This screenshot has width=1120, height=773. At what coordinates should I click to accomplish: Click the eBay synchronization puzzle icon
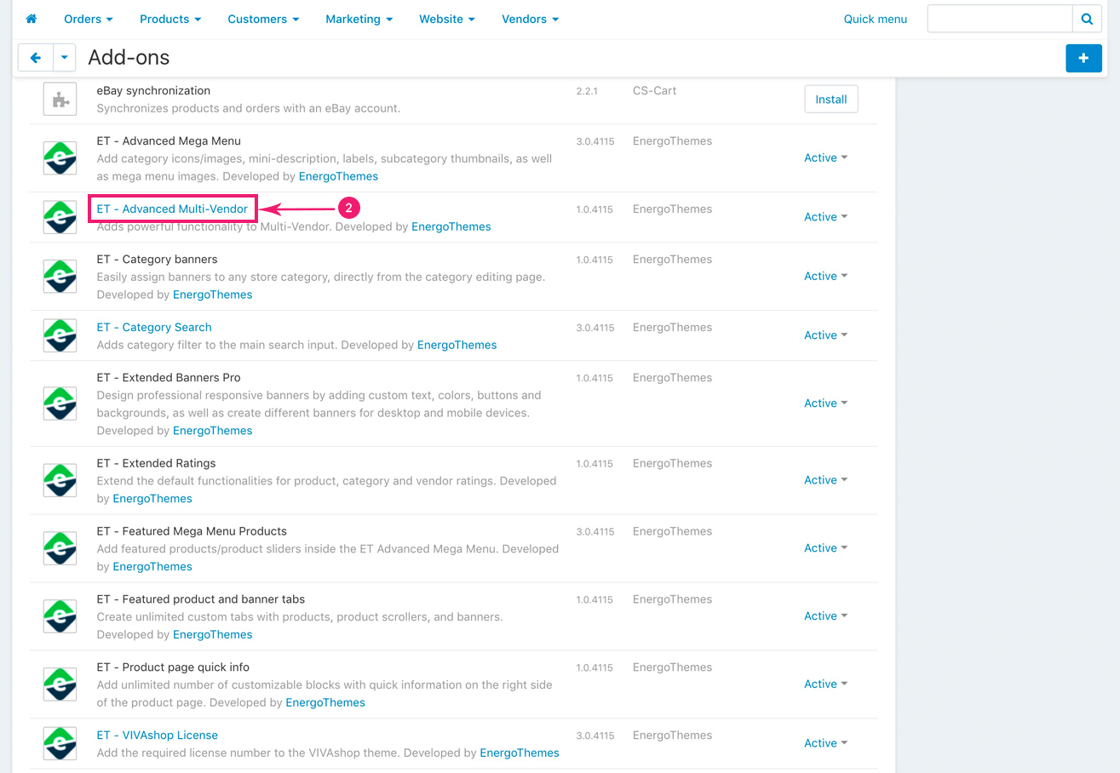coord(60,100)
